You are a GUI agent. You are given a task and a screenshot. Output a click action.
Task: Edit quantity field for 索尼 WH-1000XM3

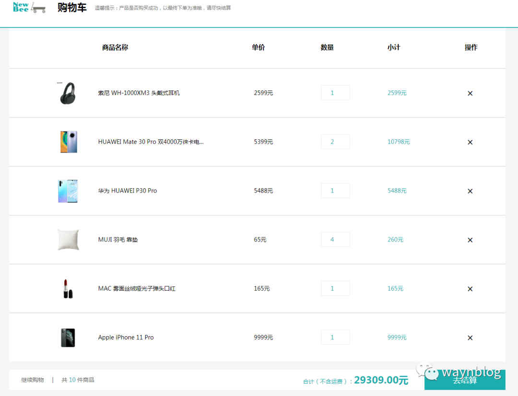pyautogui.click(x=335, y=92)
